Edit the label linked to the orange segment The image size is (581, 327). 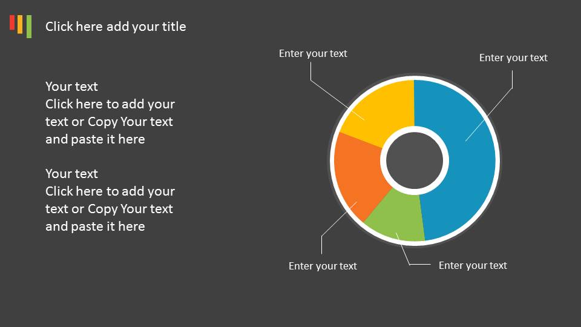click(x=323, y=266)
